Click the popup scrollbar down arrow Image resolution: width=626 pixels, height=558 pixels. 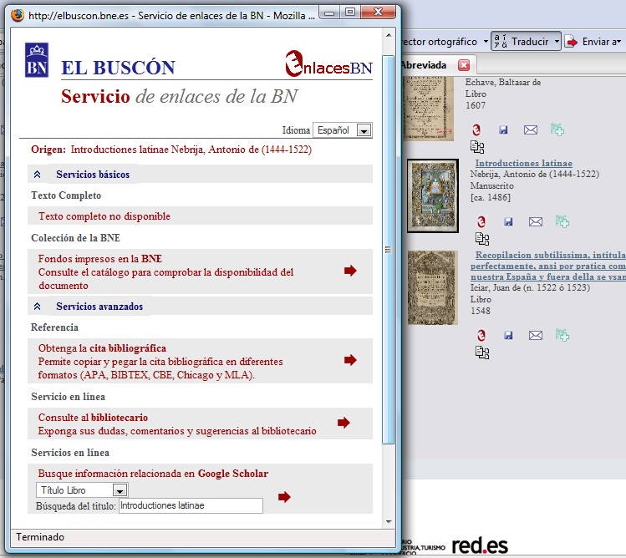pos(389,522)
